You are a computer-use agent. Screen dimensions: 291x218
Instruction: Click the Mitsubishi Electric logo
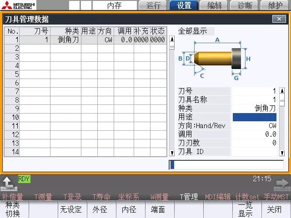pos(18,5)
